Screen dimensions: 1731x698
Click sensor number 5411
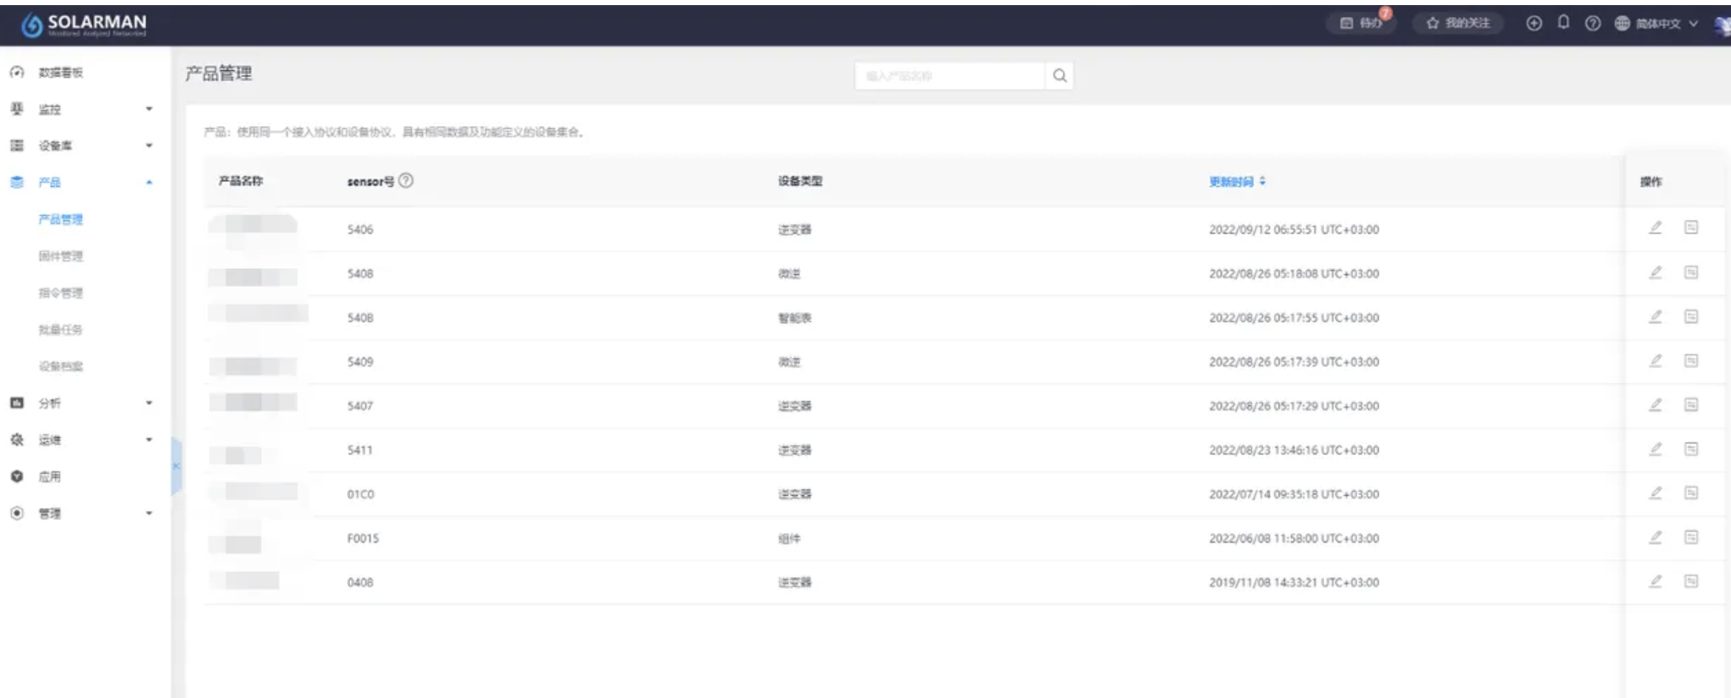tap(360, 450)
